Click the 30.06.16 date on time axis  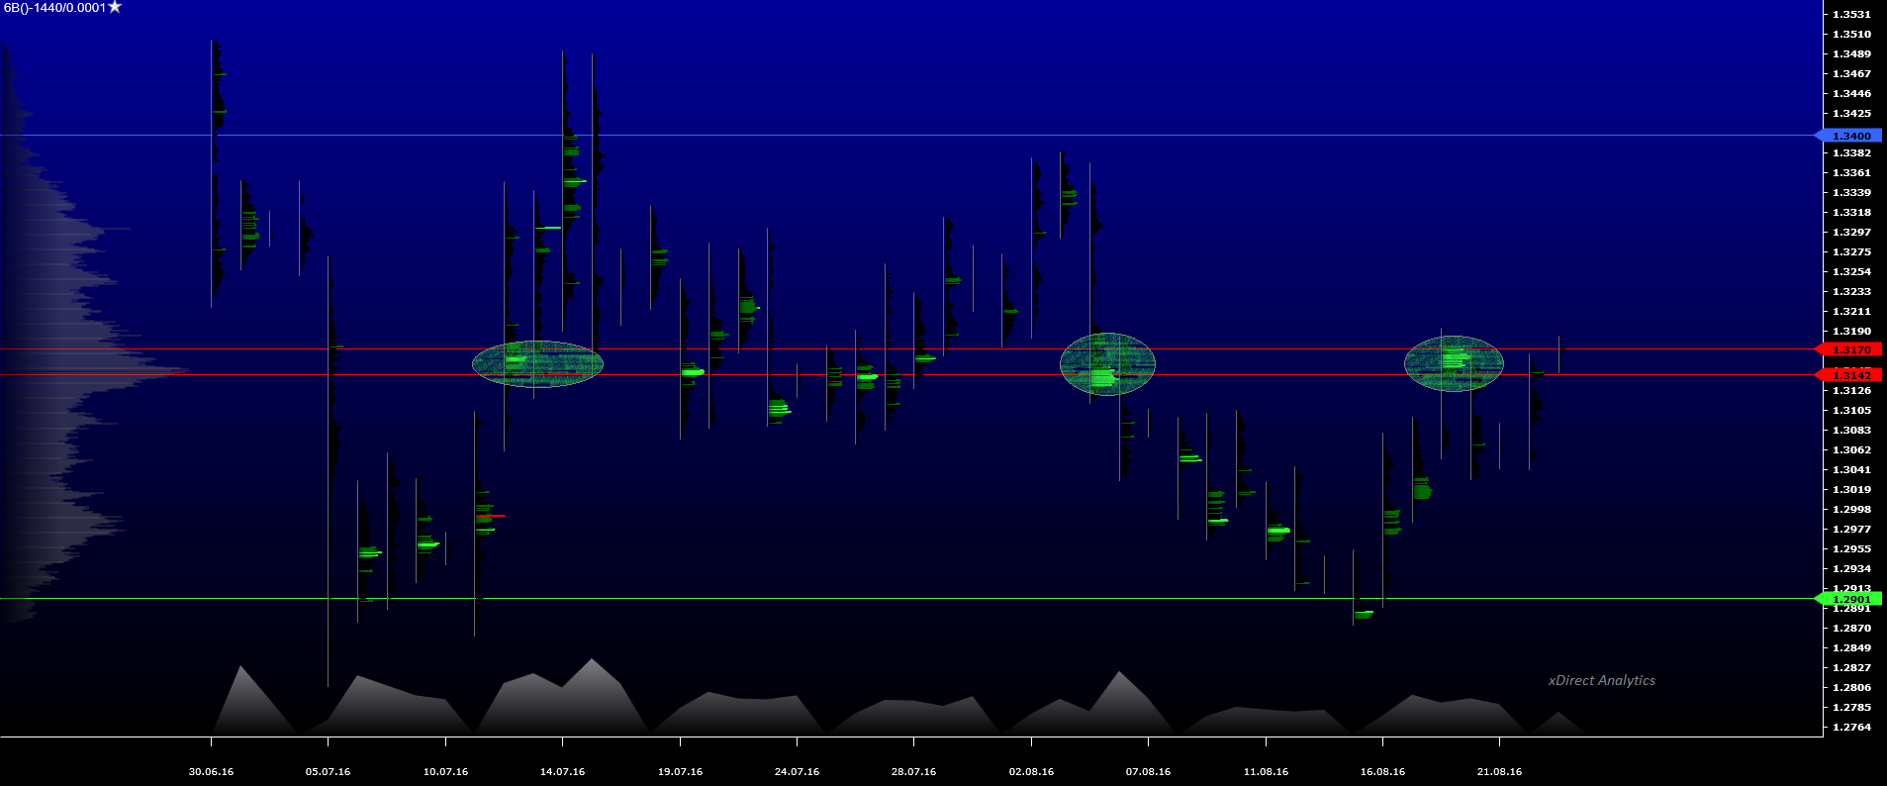(211, 771)
